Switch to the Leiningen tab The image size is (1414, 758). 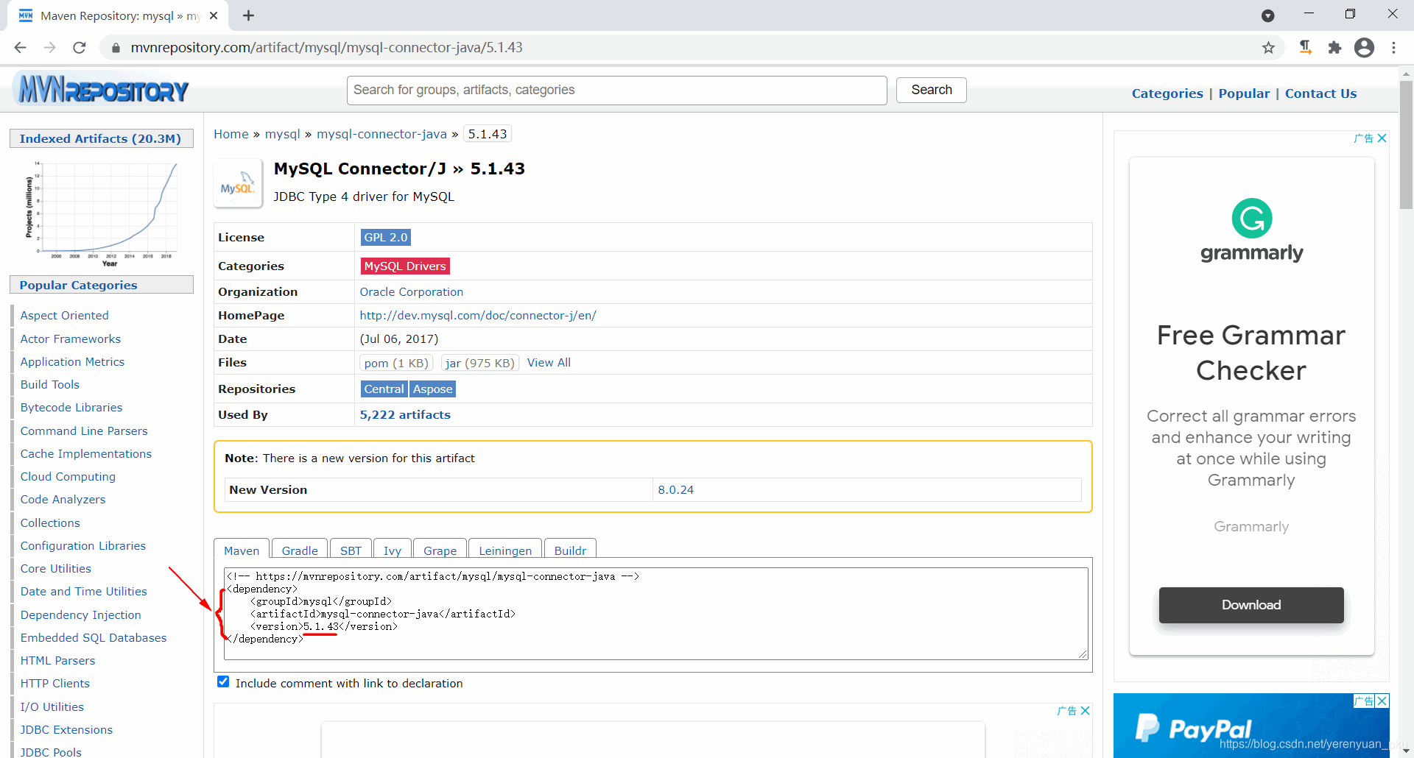pos(505,550)
